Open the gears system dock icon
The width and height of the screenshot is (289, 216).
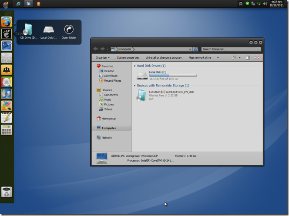point(7,58)
